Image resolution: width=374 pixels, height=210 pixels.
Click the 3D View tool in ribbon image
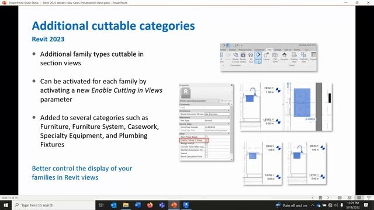[x=251, y=57]
